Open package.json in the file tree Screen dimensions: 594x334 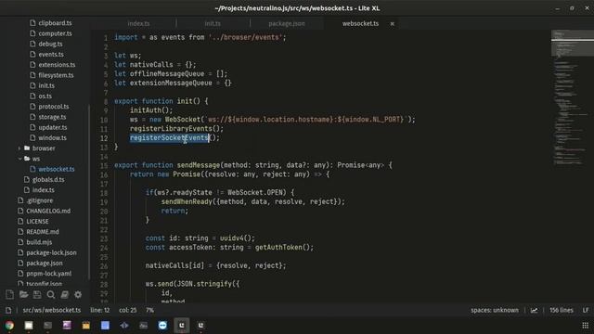pyautogui.click(x=45, y=263)
